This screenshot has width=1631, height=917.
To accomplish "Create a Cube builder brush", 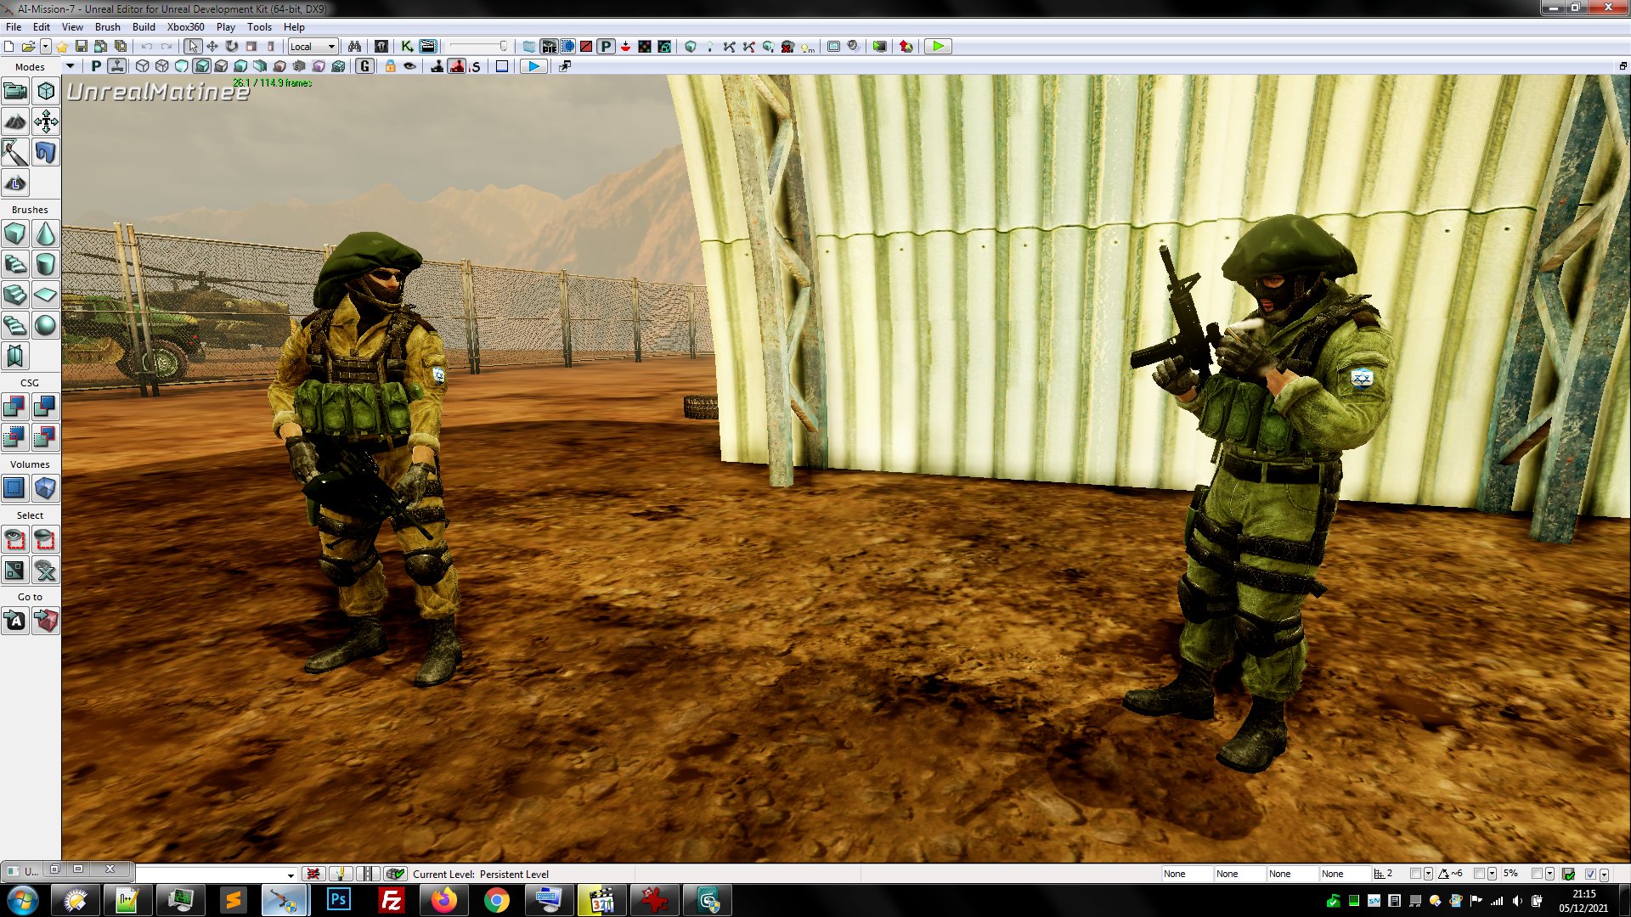I will pyautogui.click(x=15, y=233).
